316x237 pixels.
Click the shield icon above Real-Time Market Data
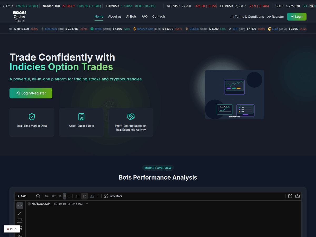32,117
